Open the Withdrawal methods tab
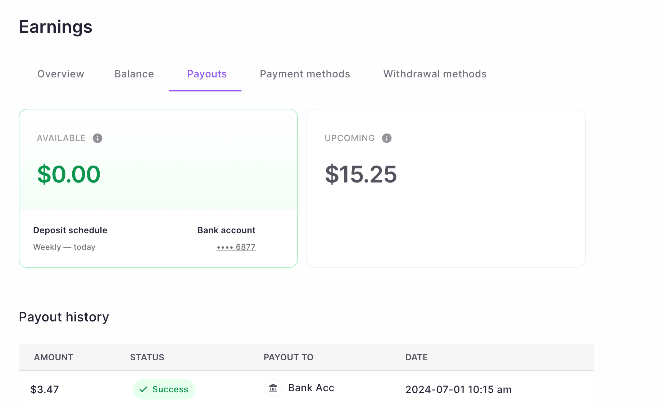The image size is (662, 406). click(x=435, y=74)
